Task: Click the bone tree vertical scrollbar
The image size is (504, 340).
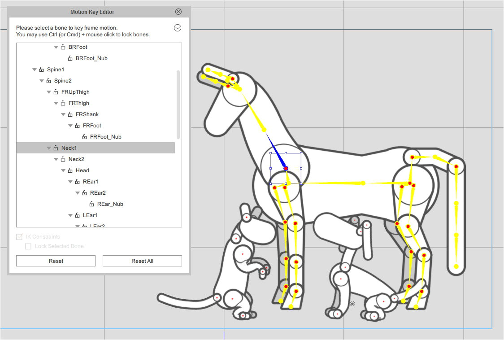Action: tap(178, 104)
